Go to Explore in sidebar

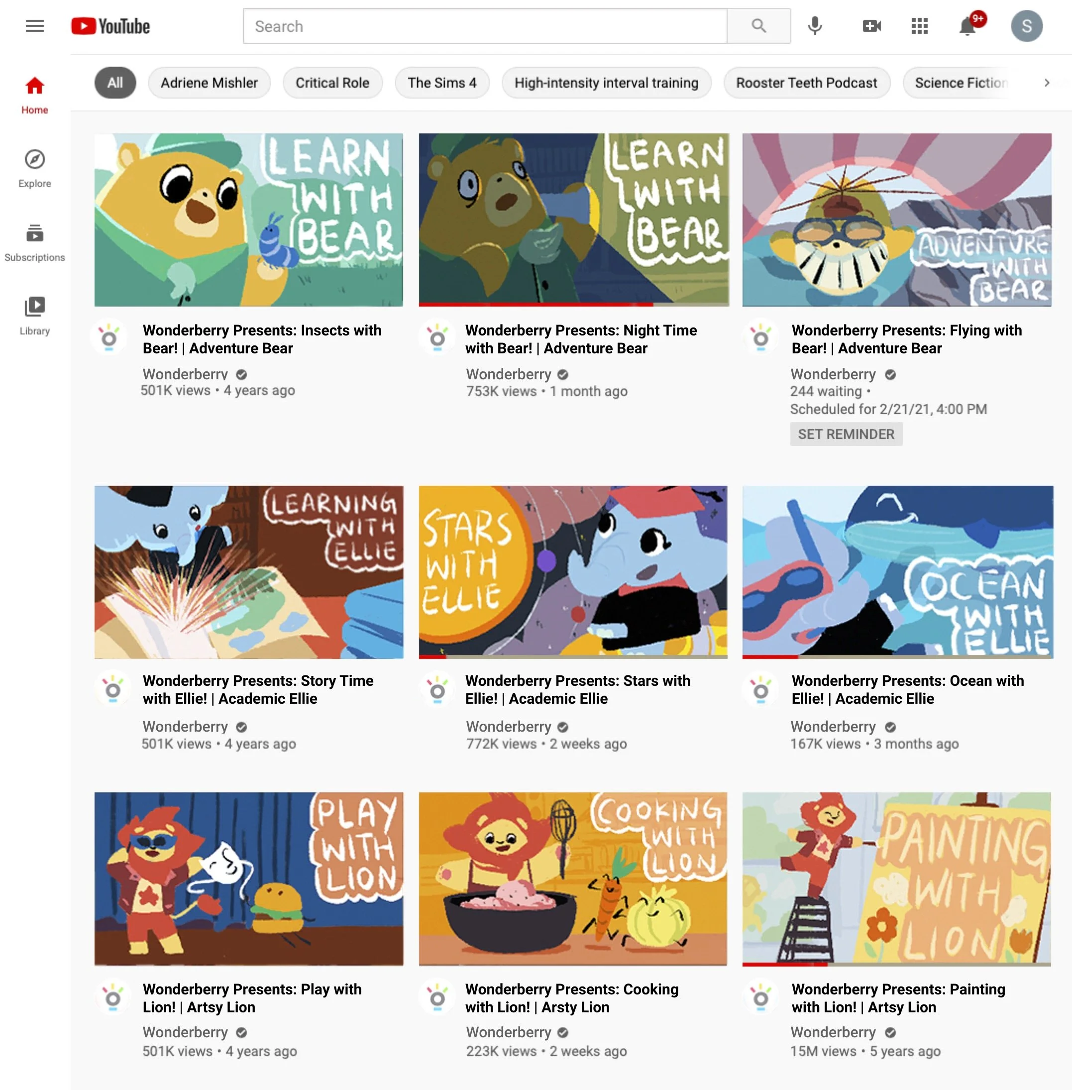(34, 168)
